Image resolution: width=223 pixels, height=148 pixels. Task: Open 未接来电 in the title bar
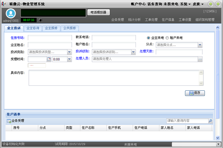[x=171, y=4]
